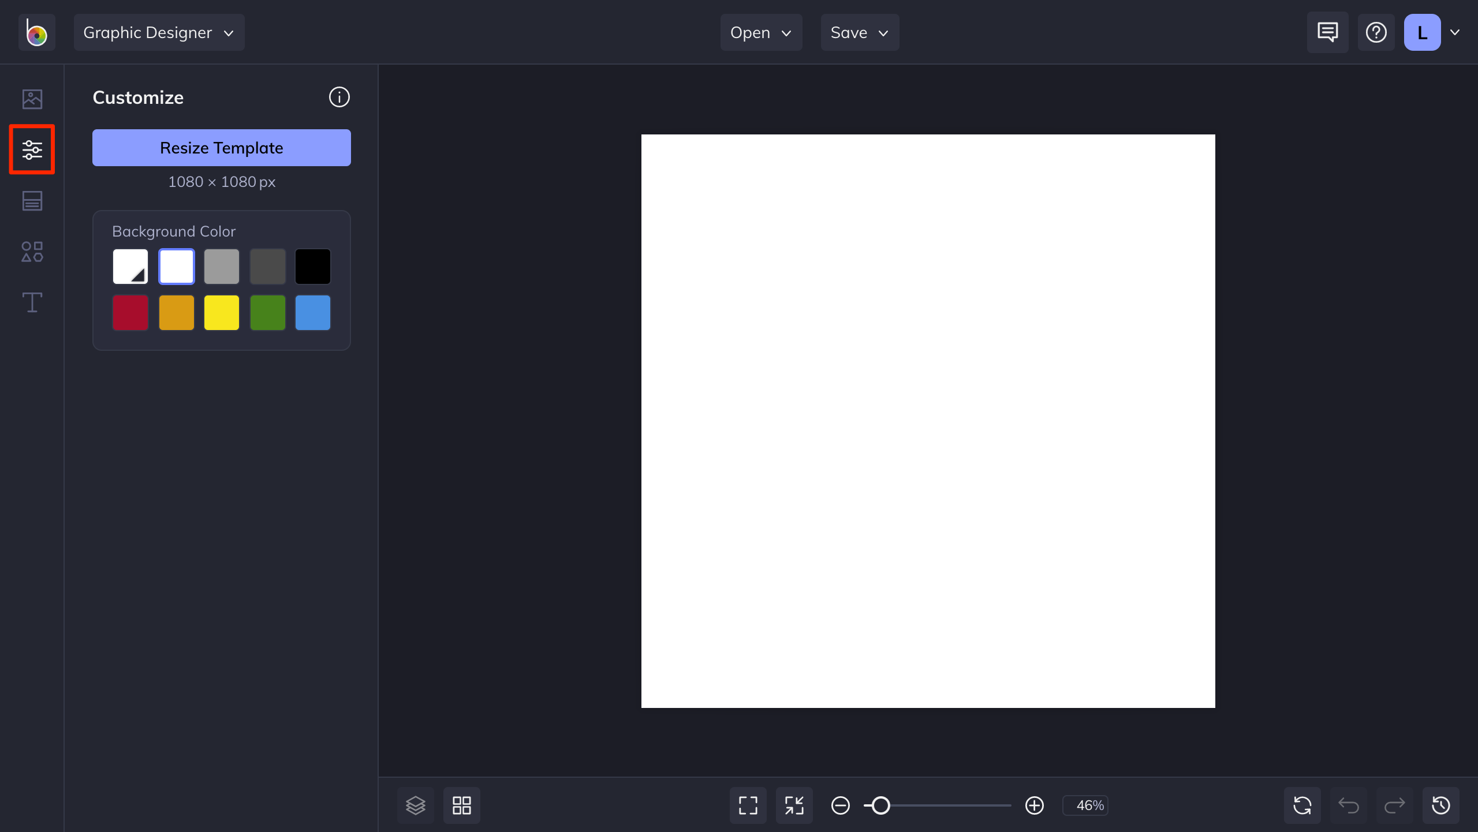Open the Open dropdown menu

760,32
